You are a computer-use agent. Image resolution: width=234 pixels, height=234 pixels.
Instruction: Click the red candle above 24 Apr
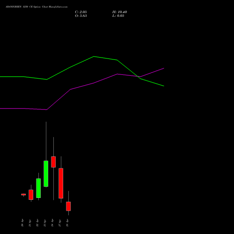[x=53, y=162]
